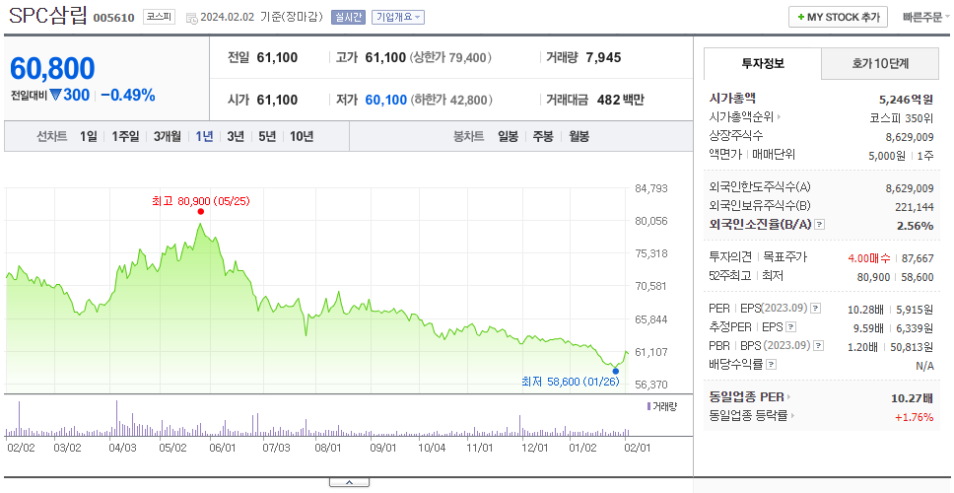Click the 최저 58,600 (01/26) label
The image size is (954, 493).
pos(570,382)
